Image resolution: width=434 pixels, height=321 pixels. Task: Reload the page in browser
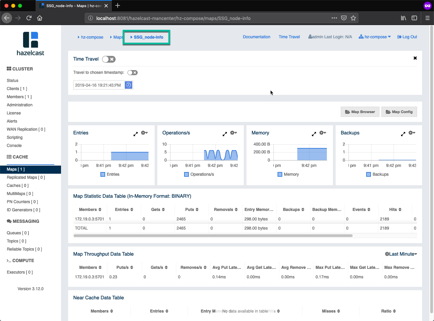click(x=29, y=18)
